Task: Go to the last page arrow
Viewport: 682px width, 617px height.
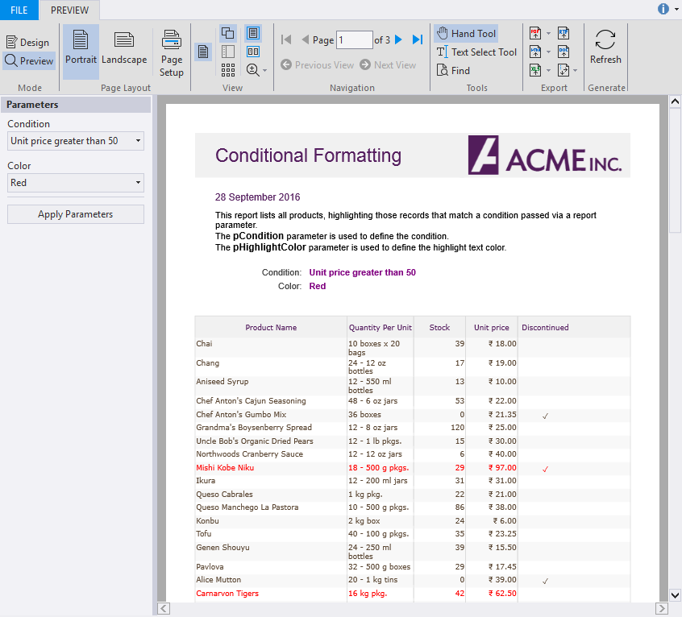Action: tap(418, 39)
